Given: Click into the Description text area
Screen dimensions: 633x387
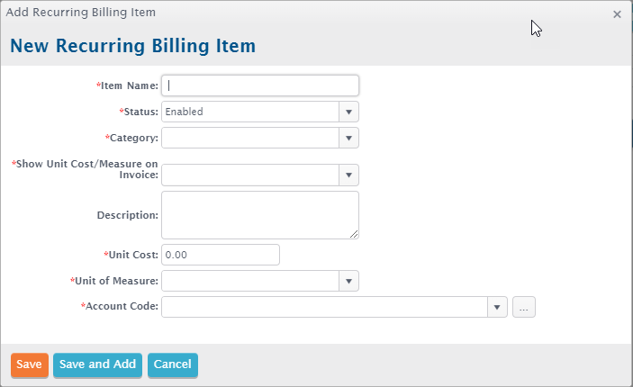Looking at the screenshot, I should [260, 215].
